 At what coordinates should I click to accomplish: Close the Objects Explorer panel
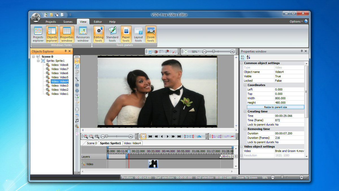70,51
